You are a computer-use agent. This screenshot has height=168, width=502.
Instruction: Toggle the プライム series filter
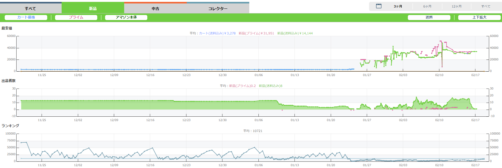coord(76,17)
